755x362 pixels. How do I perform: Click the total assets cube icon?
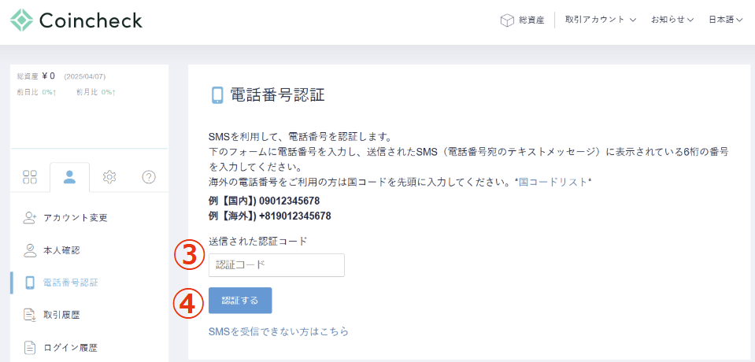507,20
